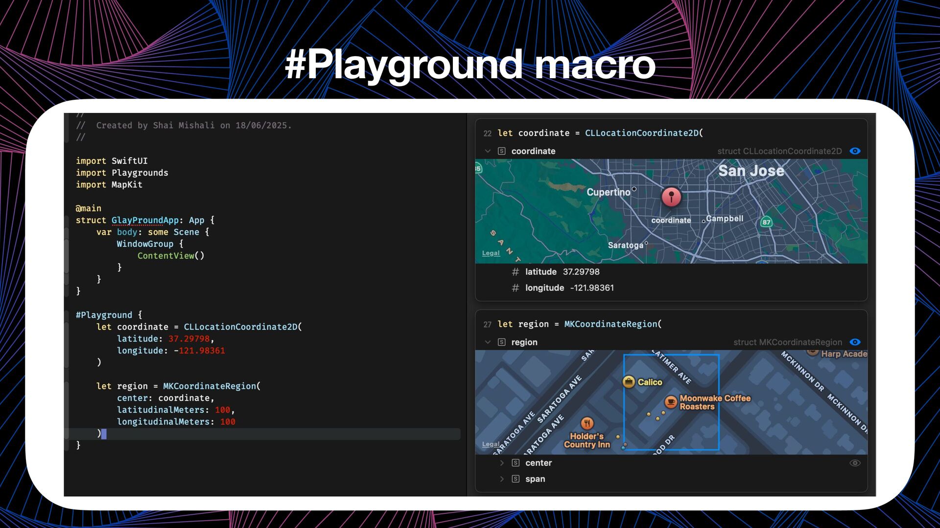The height and width of the screenshot is (528, 940).
Task: Toggle the eye icon for coordinate result
Action: (x=855, y=151)
